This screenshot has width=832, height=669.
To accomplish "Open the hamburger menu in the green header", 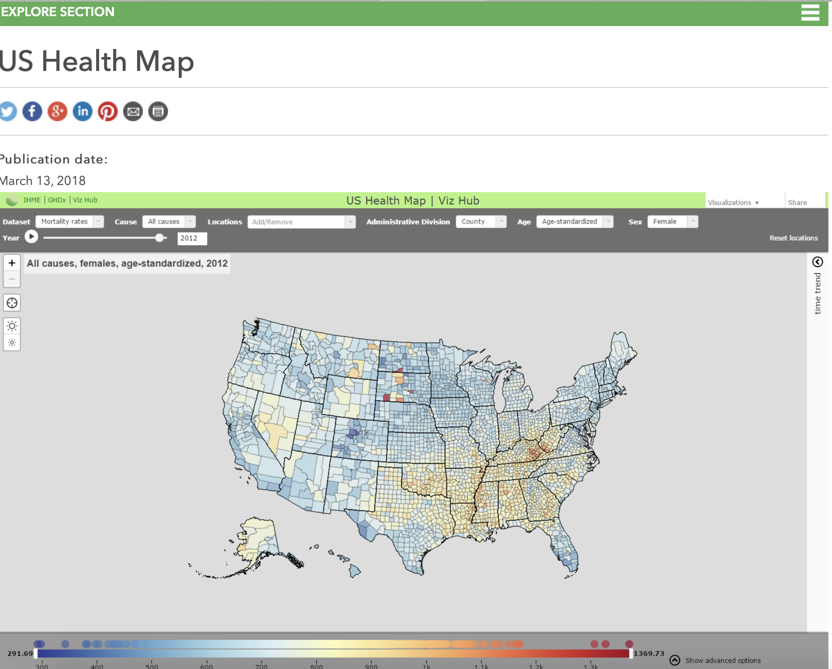I will coord(810,13).
